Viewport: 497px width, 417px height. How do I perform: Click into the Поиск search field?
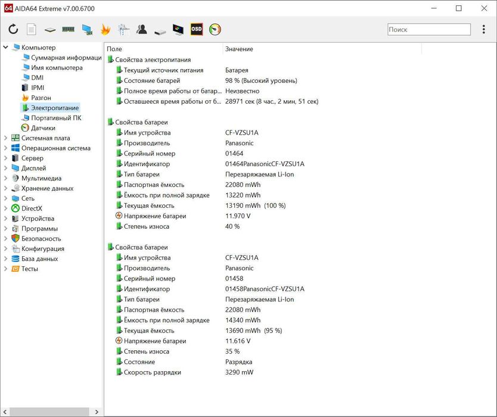coord(428,29)
